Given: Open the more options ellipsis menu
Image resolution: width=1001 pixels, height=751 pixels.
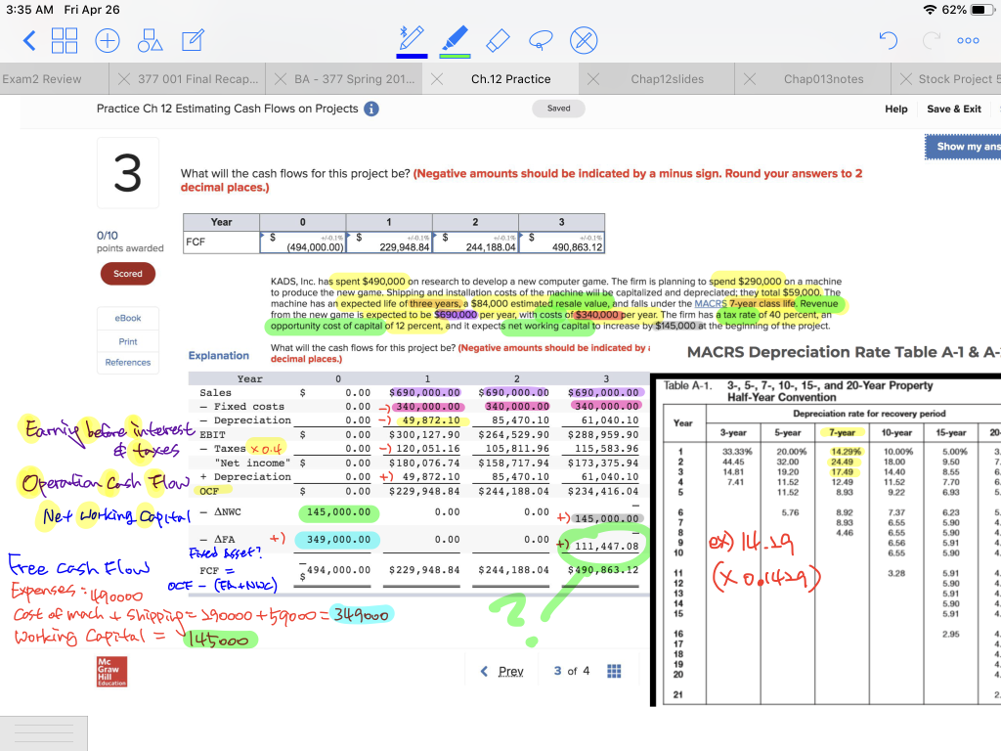Looking at the screenshot, I should 968,41.
